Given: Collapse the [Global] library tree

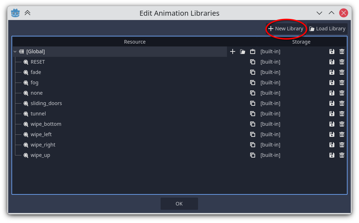Looking at the screenshot, I should pos(15,51).
